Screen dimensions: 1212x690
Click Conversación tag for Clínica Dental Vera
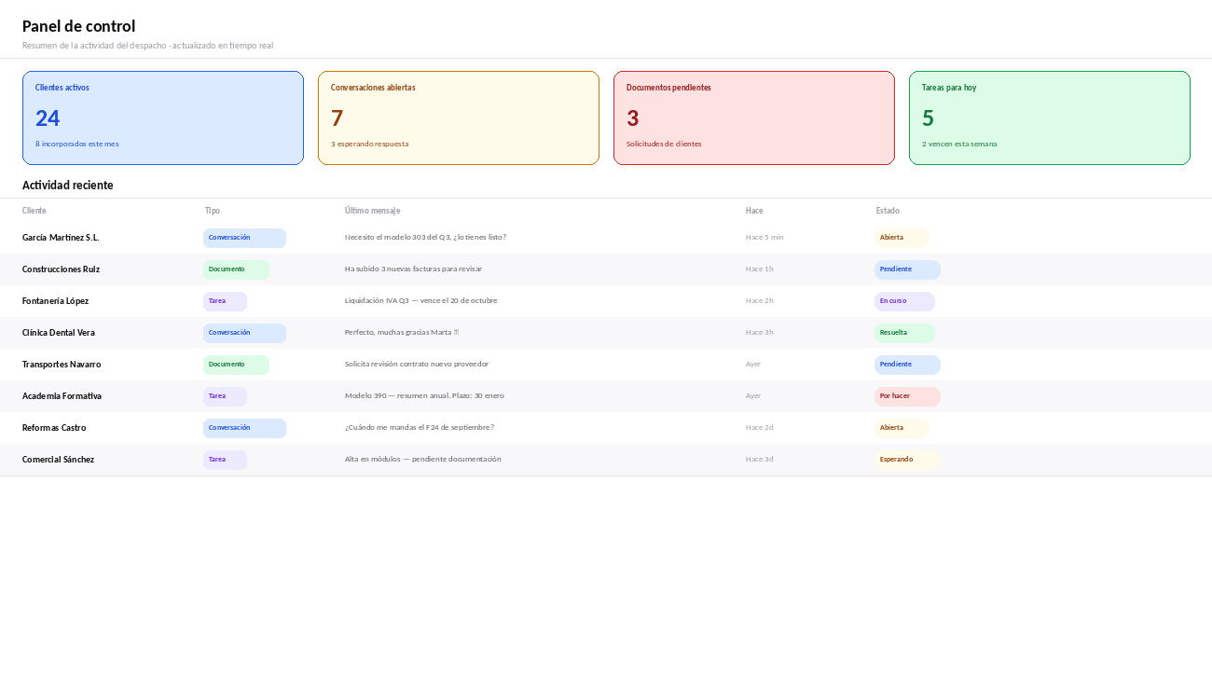[244, 333]
